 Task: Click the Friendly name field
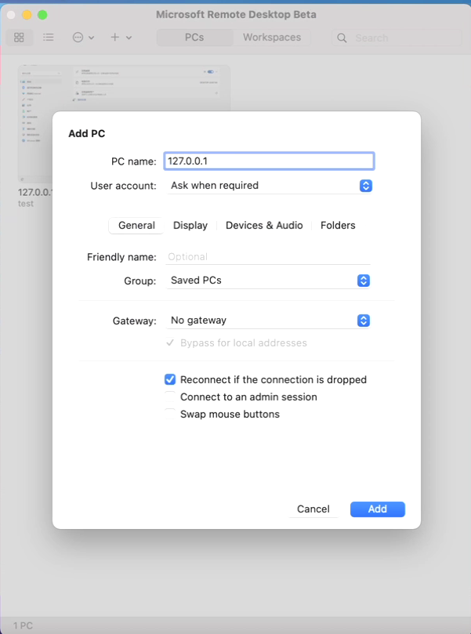tap(268, 257)
